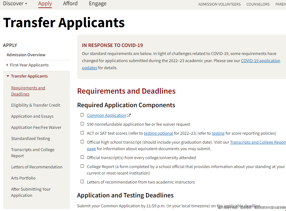Go to the Afford navigation tab

click(x=70, y=4)
